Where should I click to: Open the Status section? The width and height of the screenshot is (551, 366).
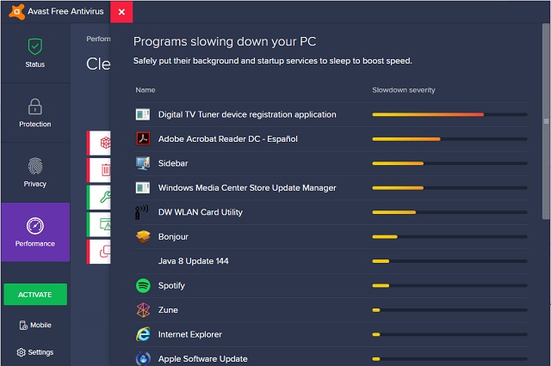(35, 53)
